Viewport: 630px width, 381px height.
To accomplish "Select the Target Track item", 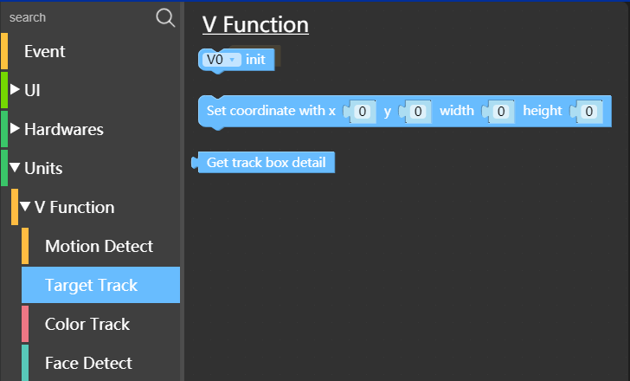I will coord(100,285).
